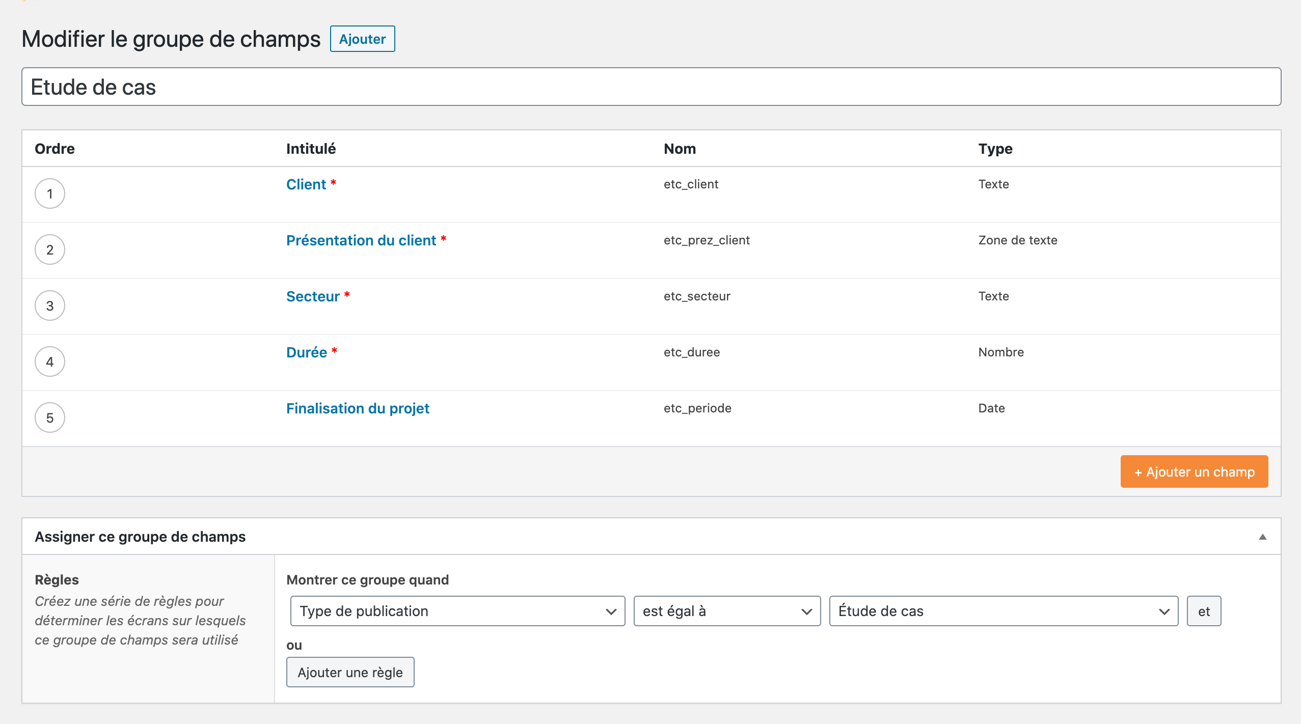
Task: Click the 'Zone de texte' type cell
Action: [1018, 240]
